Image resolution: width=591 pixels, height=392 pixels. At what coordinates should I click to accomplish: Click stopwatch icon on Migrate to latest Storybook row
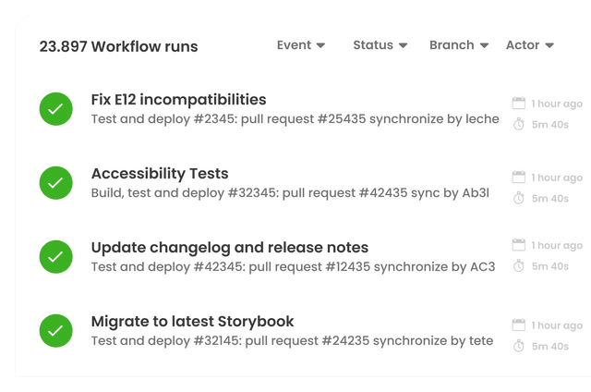coord(518,346)
